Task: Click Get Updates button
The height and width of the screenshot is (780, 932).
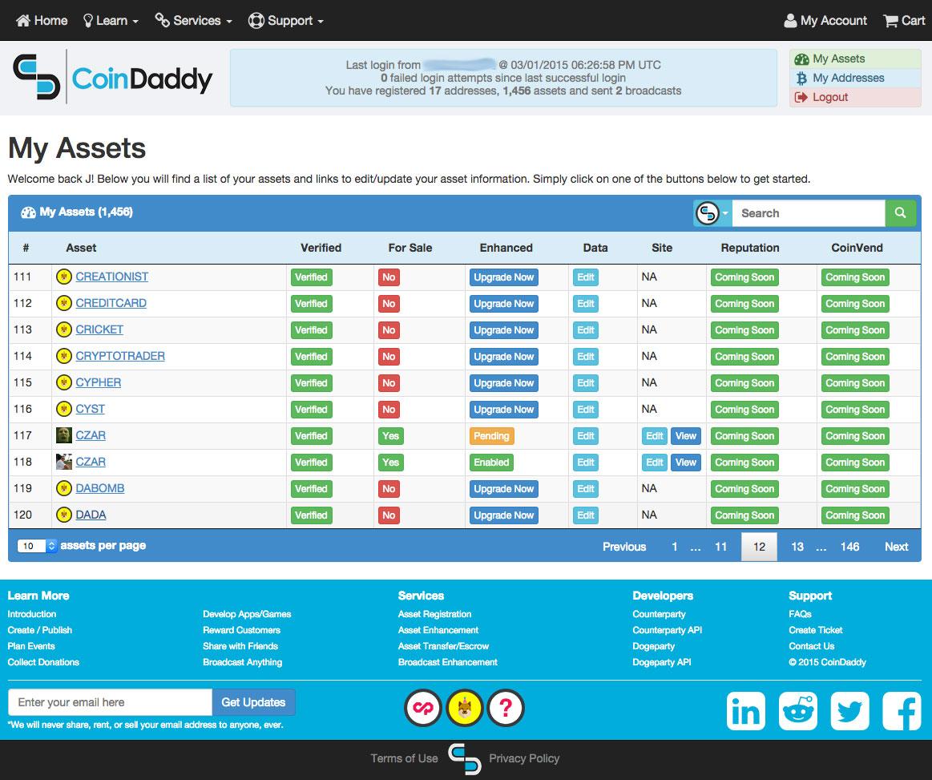Action: pyautogui.click(x=253, y=702)
